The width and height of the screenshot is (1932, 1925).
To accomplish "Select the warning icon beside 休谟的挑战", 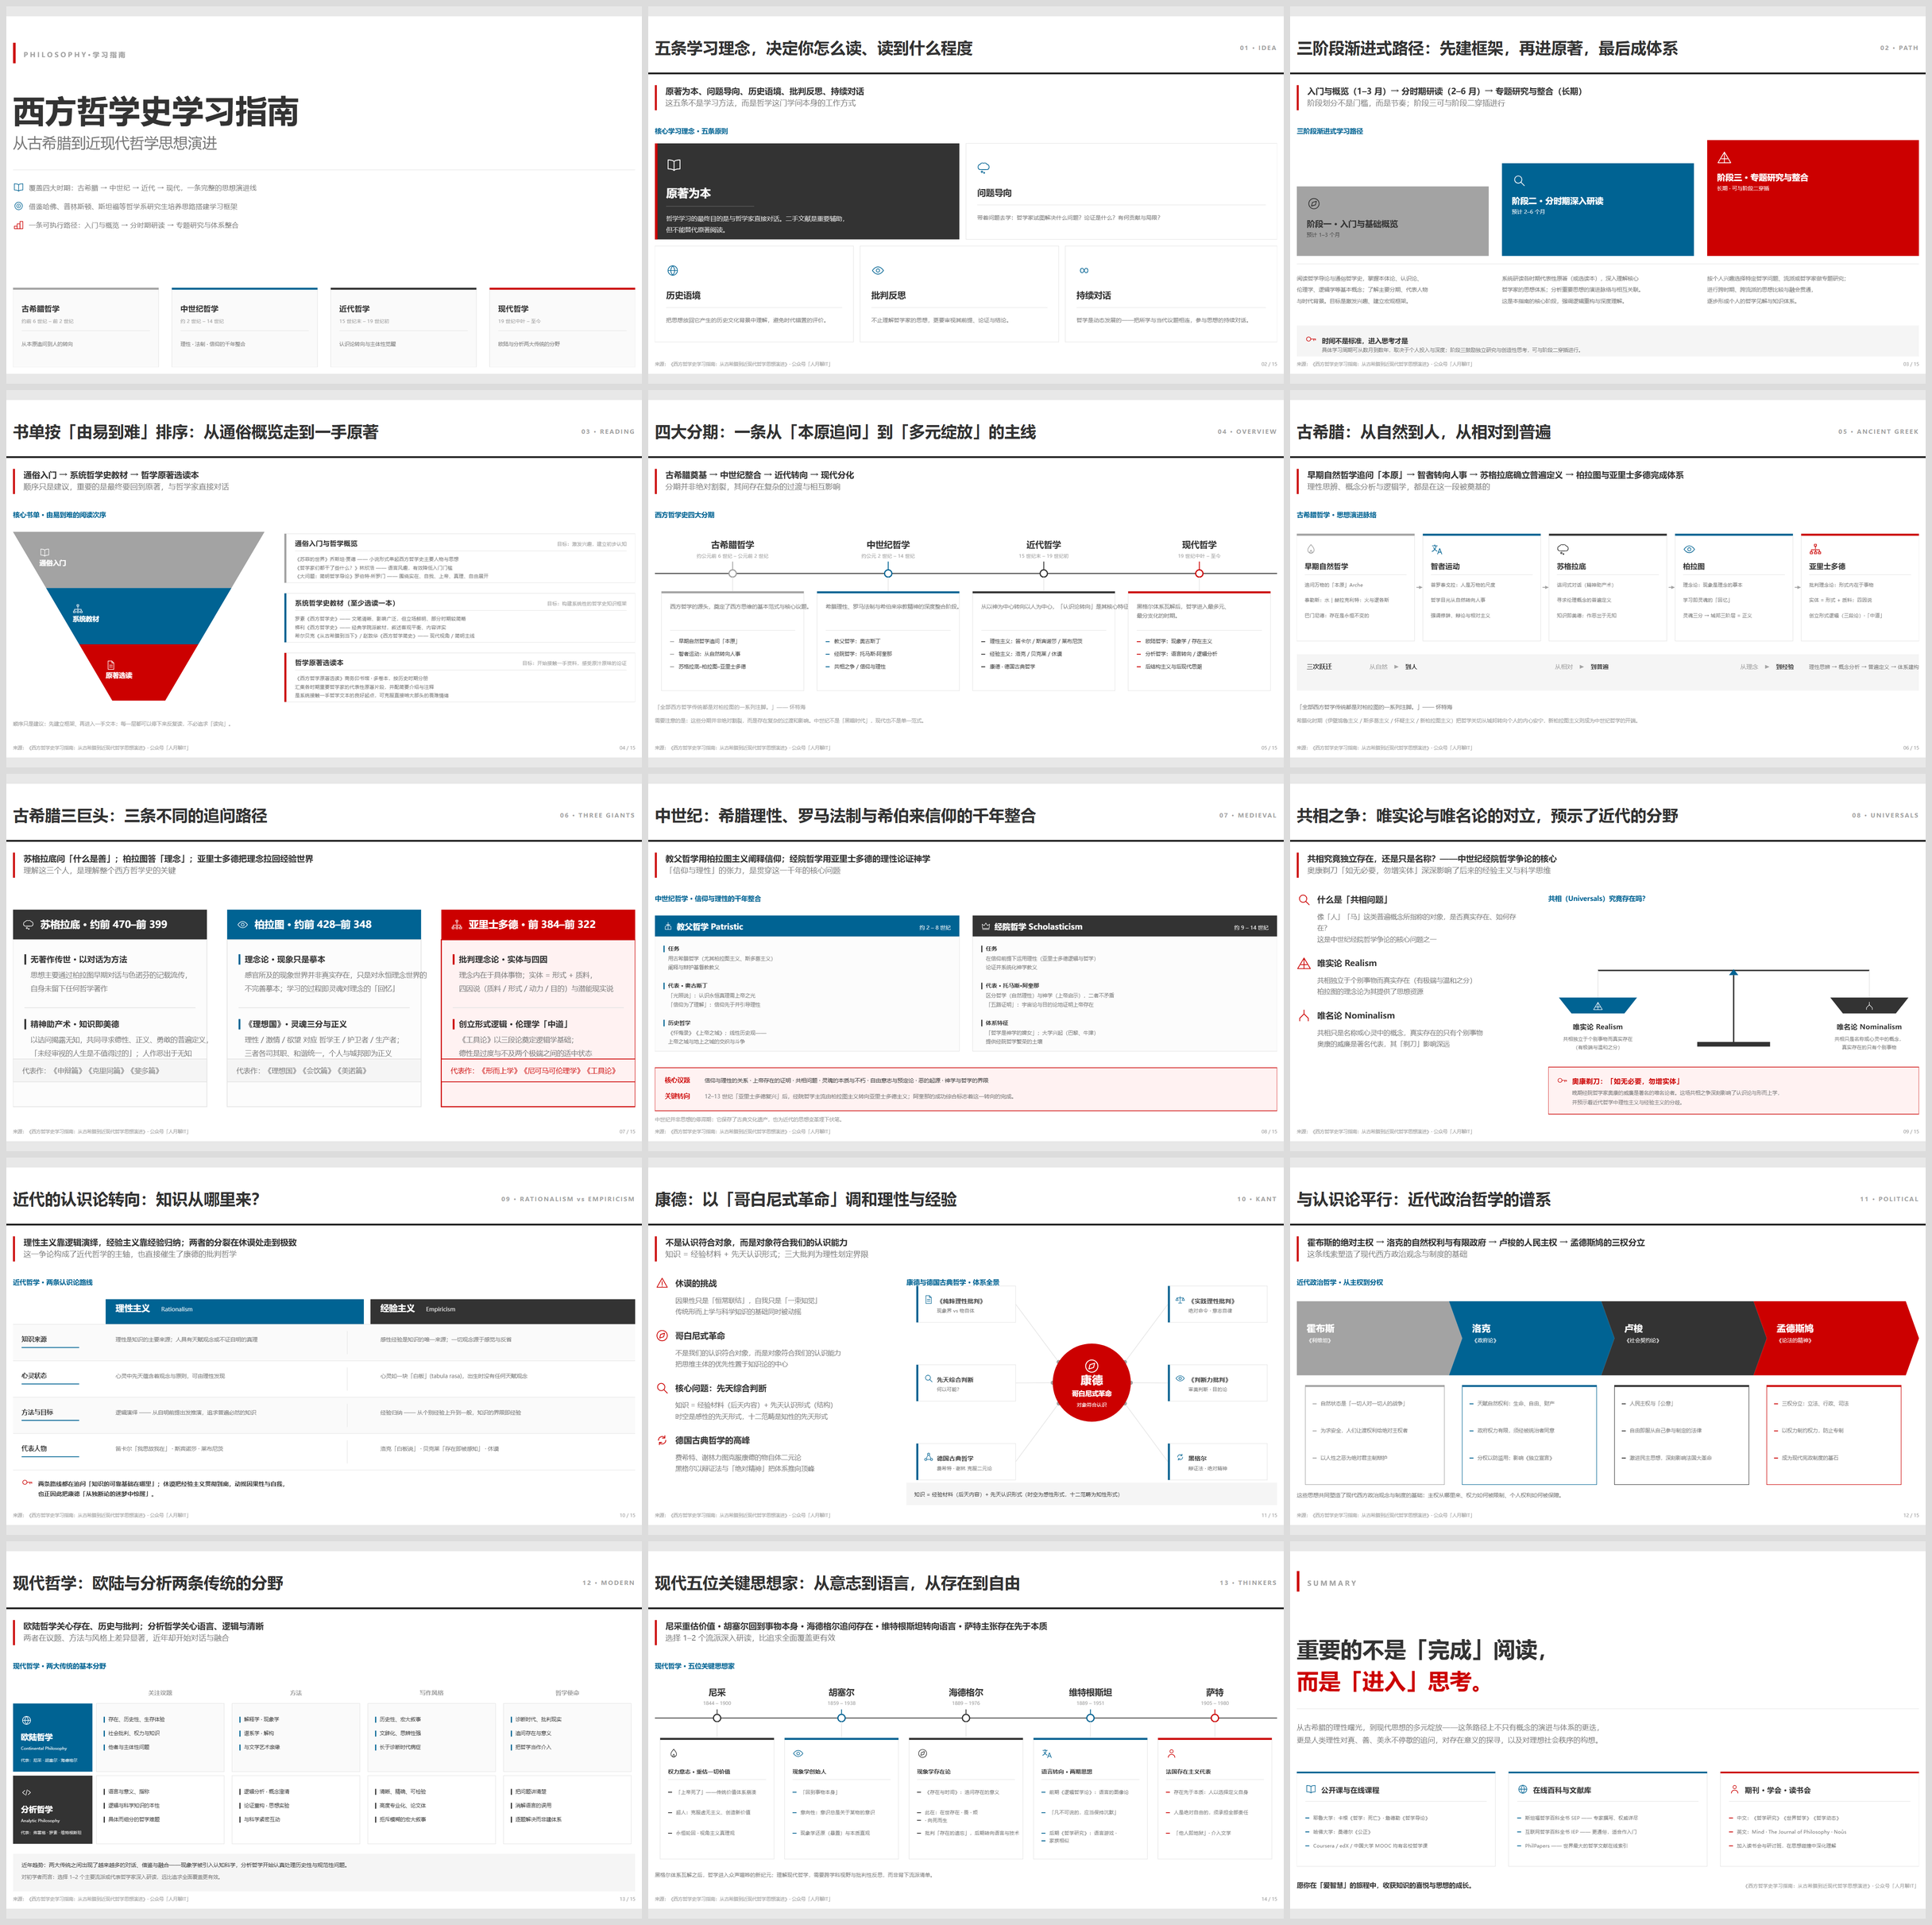I will (x=662, y=1283).
